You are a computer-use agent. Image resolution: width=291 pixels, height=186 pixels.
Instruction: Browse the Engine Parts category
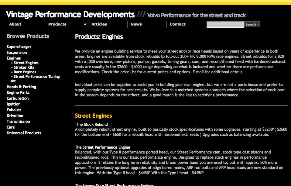(18, 93)
